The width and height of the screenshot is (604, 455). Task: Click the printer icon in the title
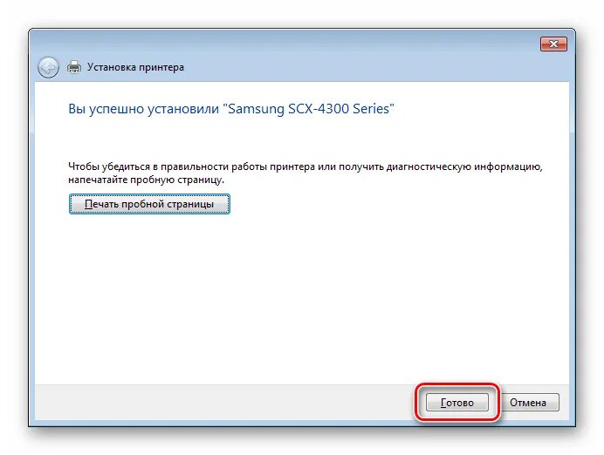pos(74,67)
